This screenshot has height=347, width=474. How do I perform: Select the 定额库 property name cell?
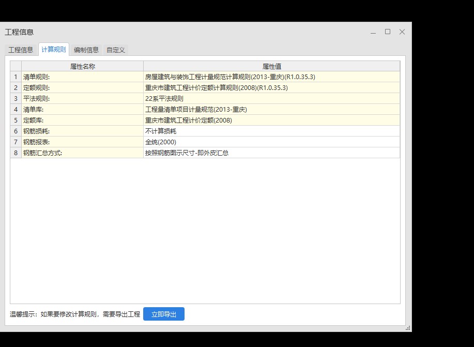coord(83,120)
